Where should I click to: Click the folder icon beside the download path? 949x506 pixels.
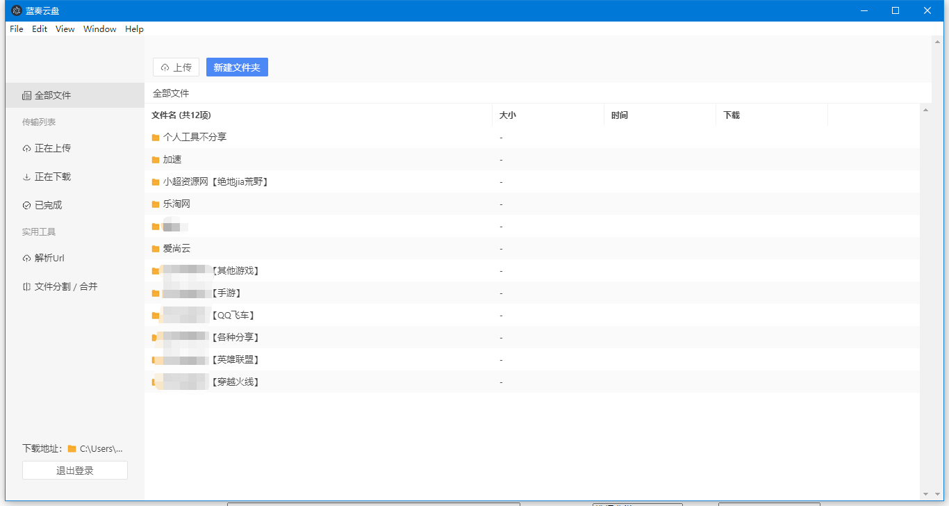[69, 448]
